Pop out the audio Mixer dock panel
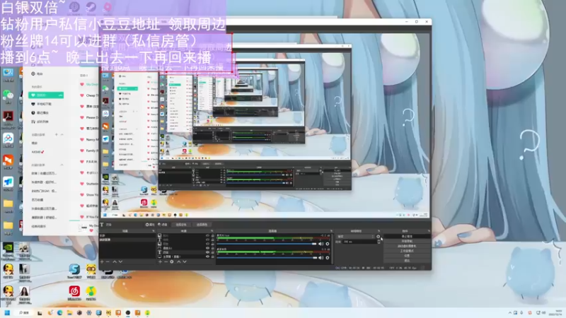 pos(332,231)
